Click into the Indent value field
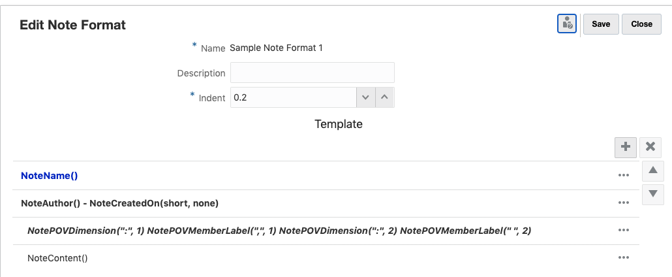This screenshot has height=277, width=672. tap(293, 97)
